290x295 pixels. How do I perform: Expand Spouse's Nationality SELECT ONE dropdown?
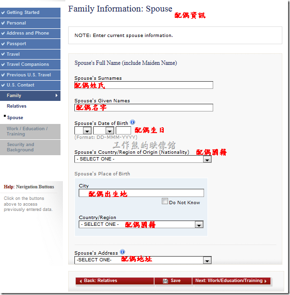(143, 159)
